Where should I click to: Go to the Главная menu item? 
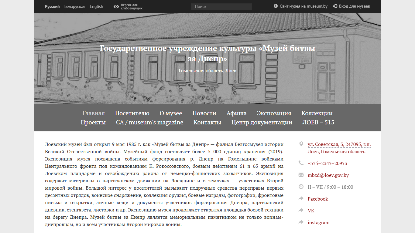pyautogui.click(x=94, y=113)
